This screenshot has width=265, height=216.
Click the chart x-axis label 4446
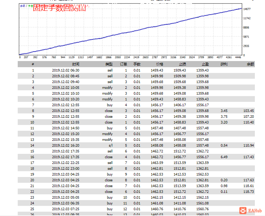coord(238,57)
